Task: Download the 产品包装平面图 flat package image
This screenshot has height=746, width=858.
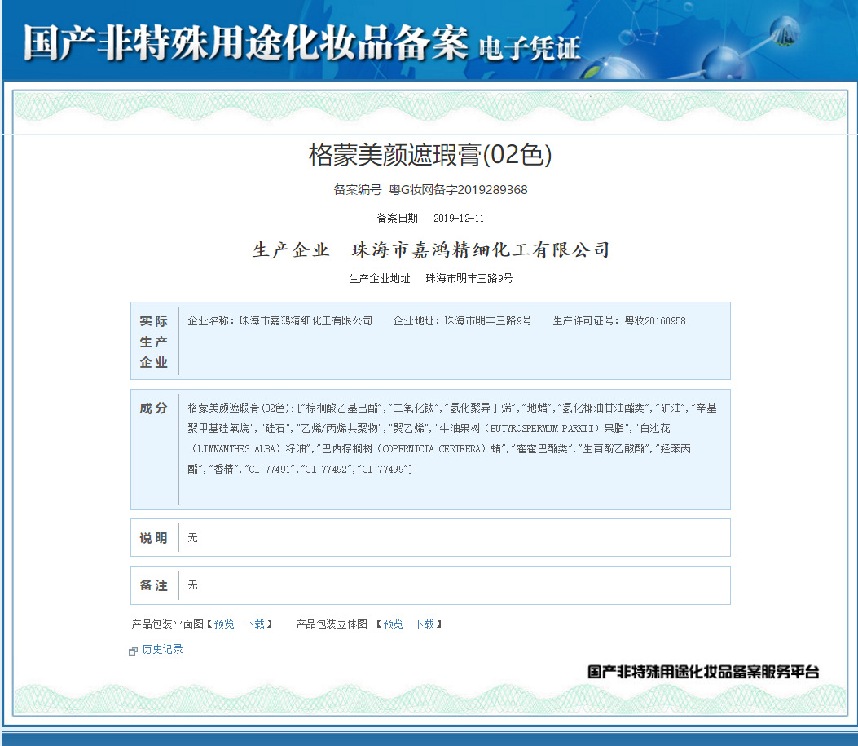Action: coord(255,624)
